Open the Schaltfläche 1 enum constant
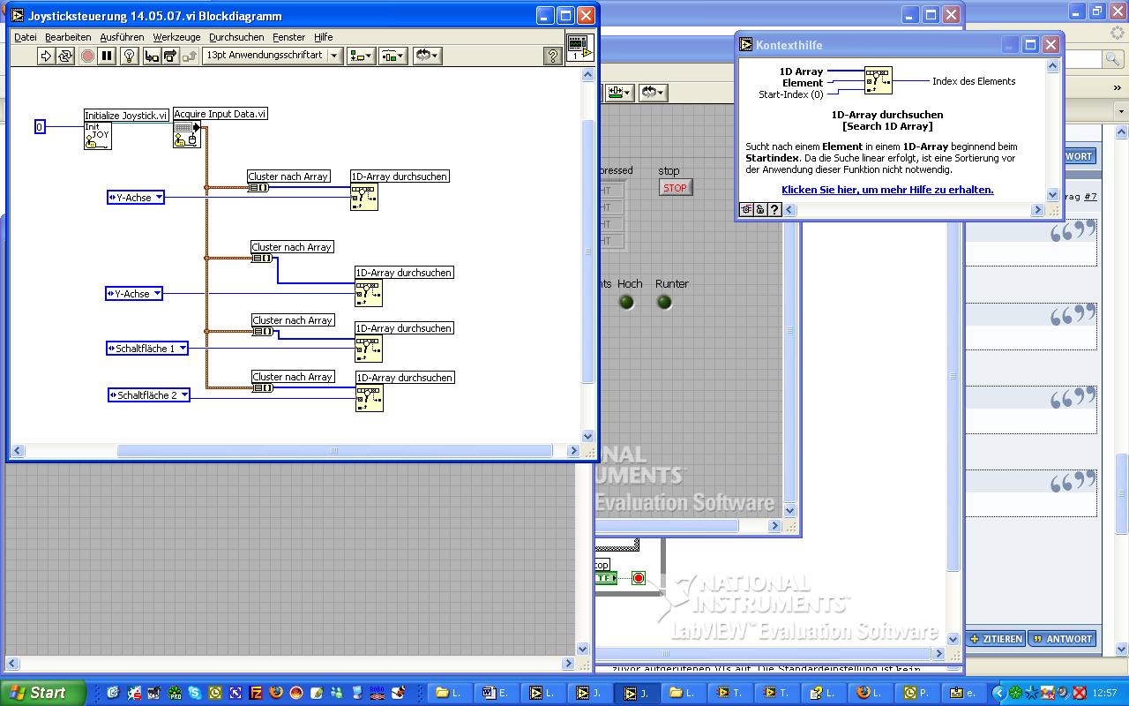The width and height of the screenshot is (1129, 706). pos(147,349)
